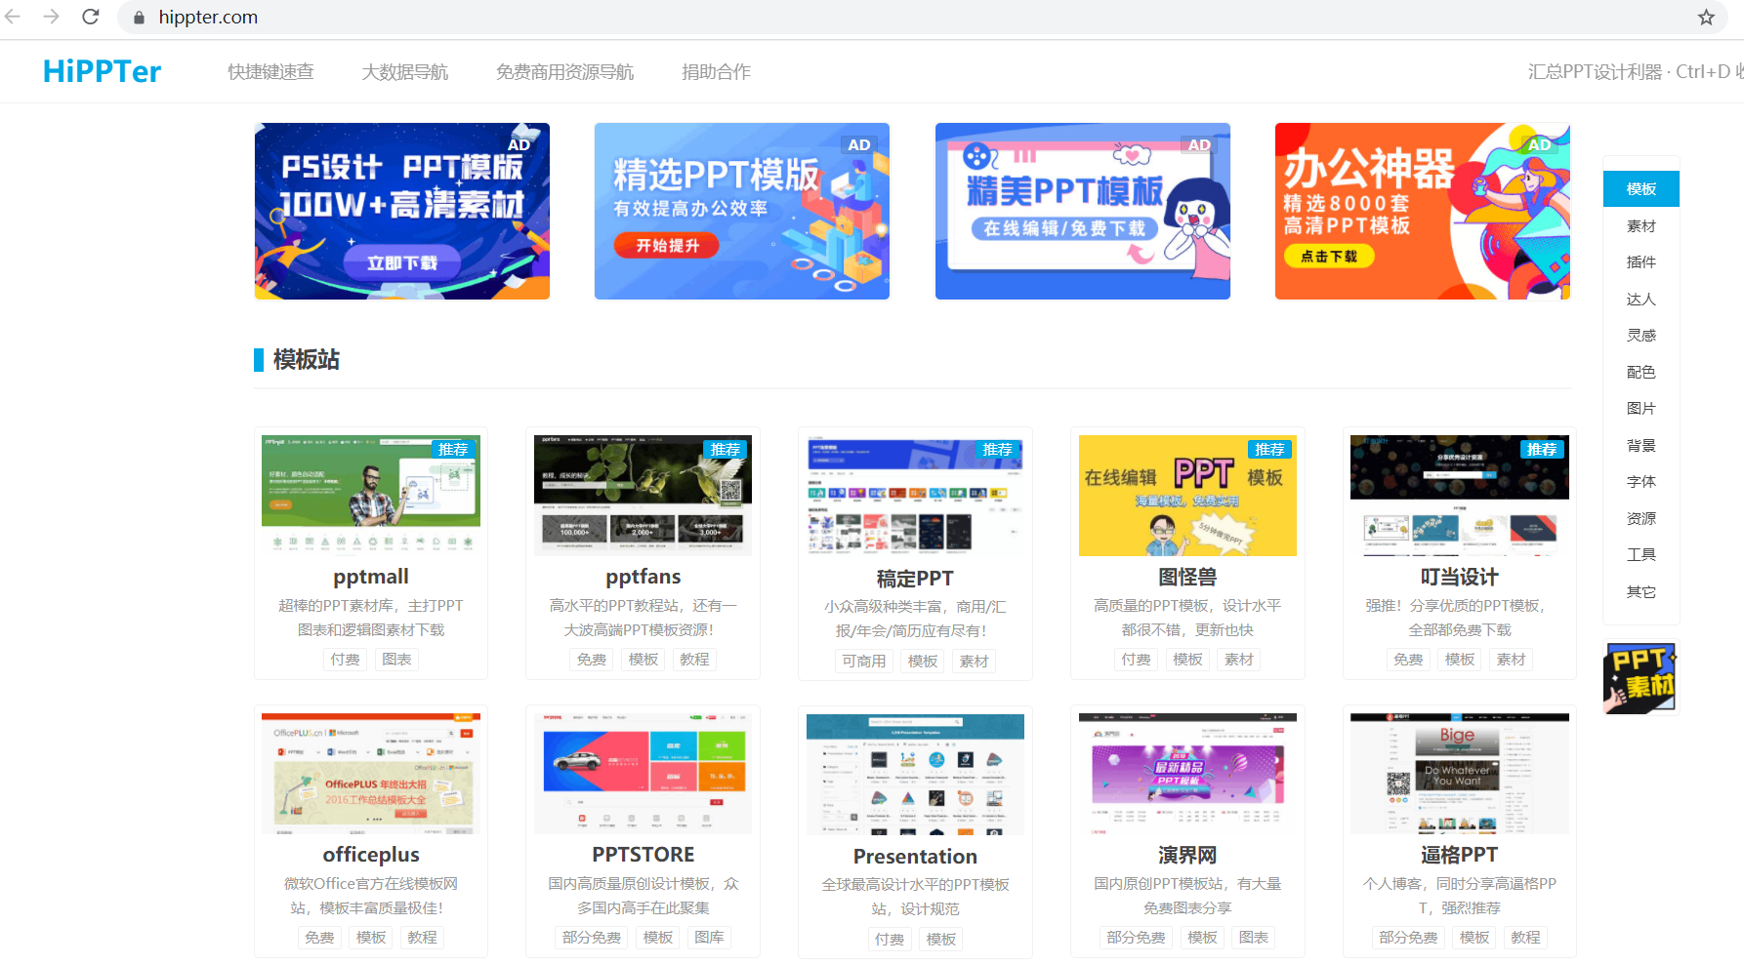This screenshot has width=1744, height=965.
Task: Reload the page with refresh icon
Action: [91, 17]
